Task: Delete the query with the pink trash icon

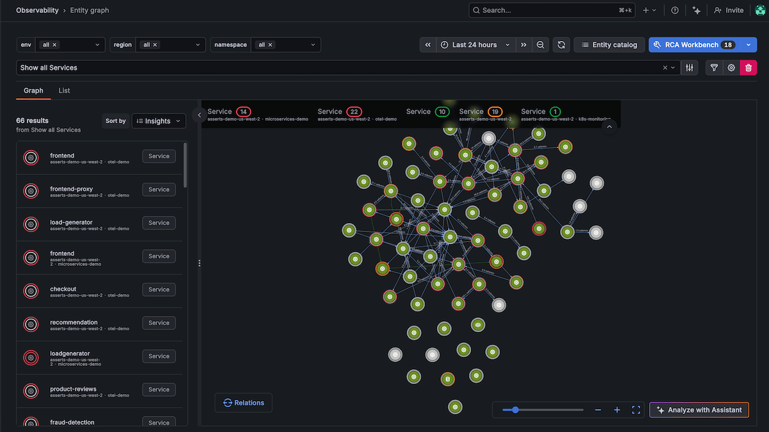Action: (748, 67)
